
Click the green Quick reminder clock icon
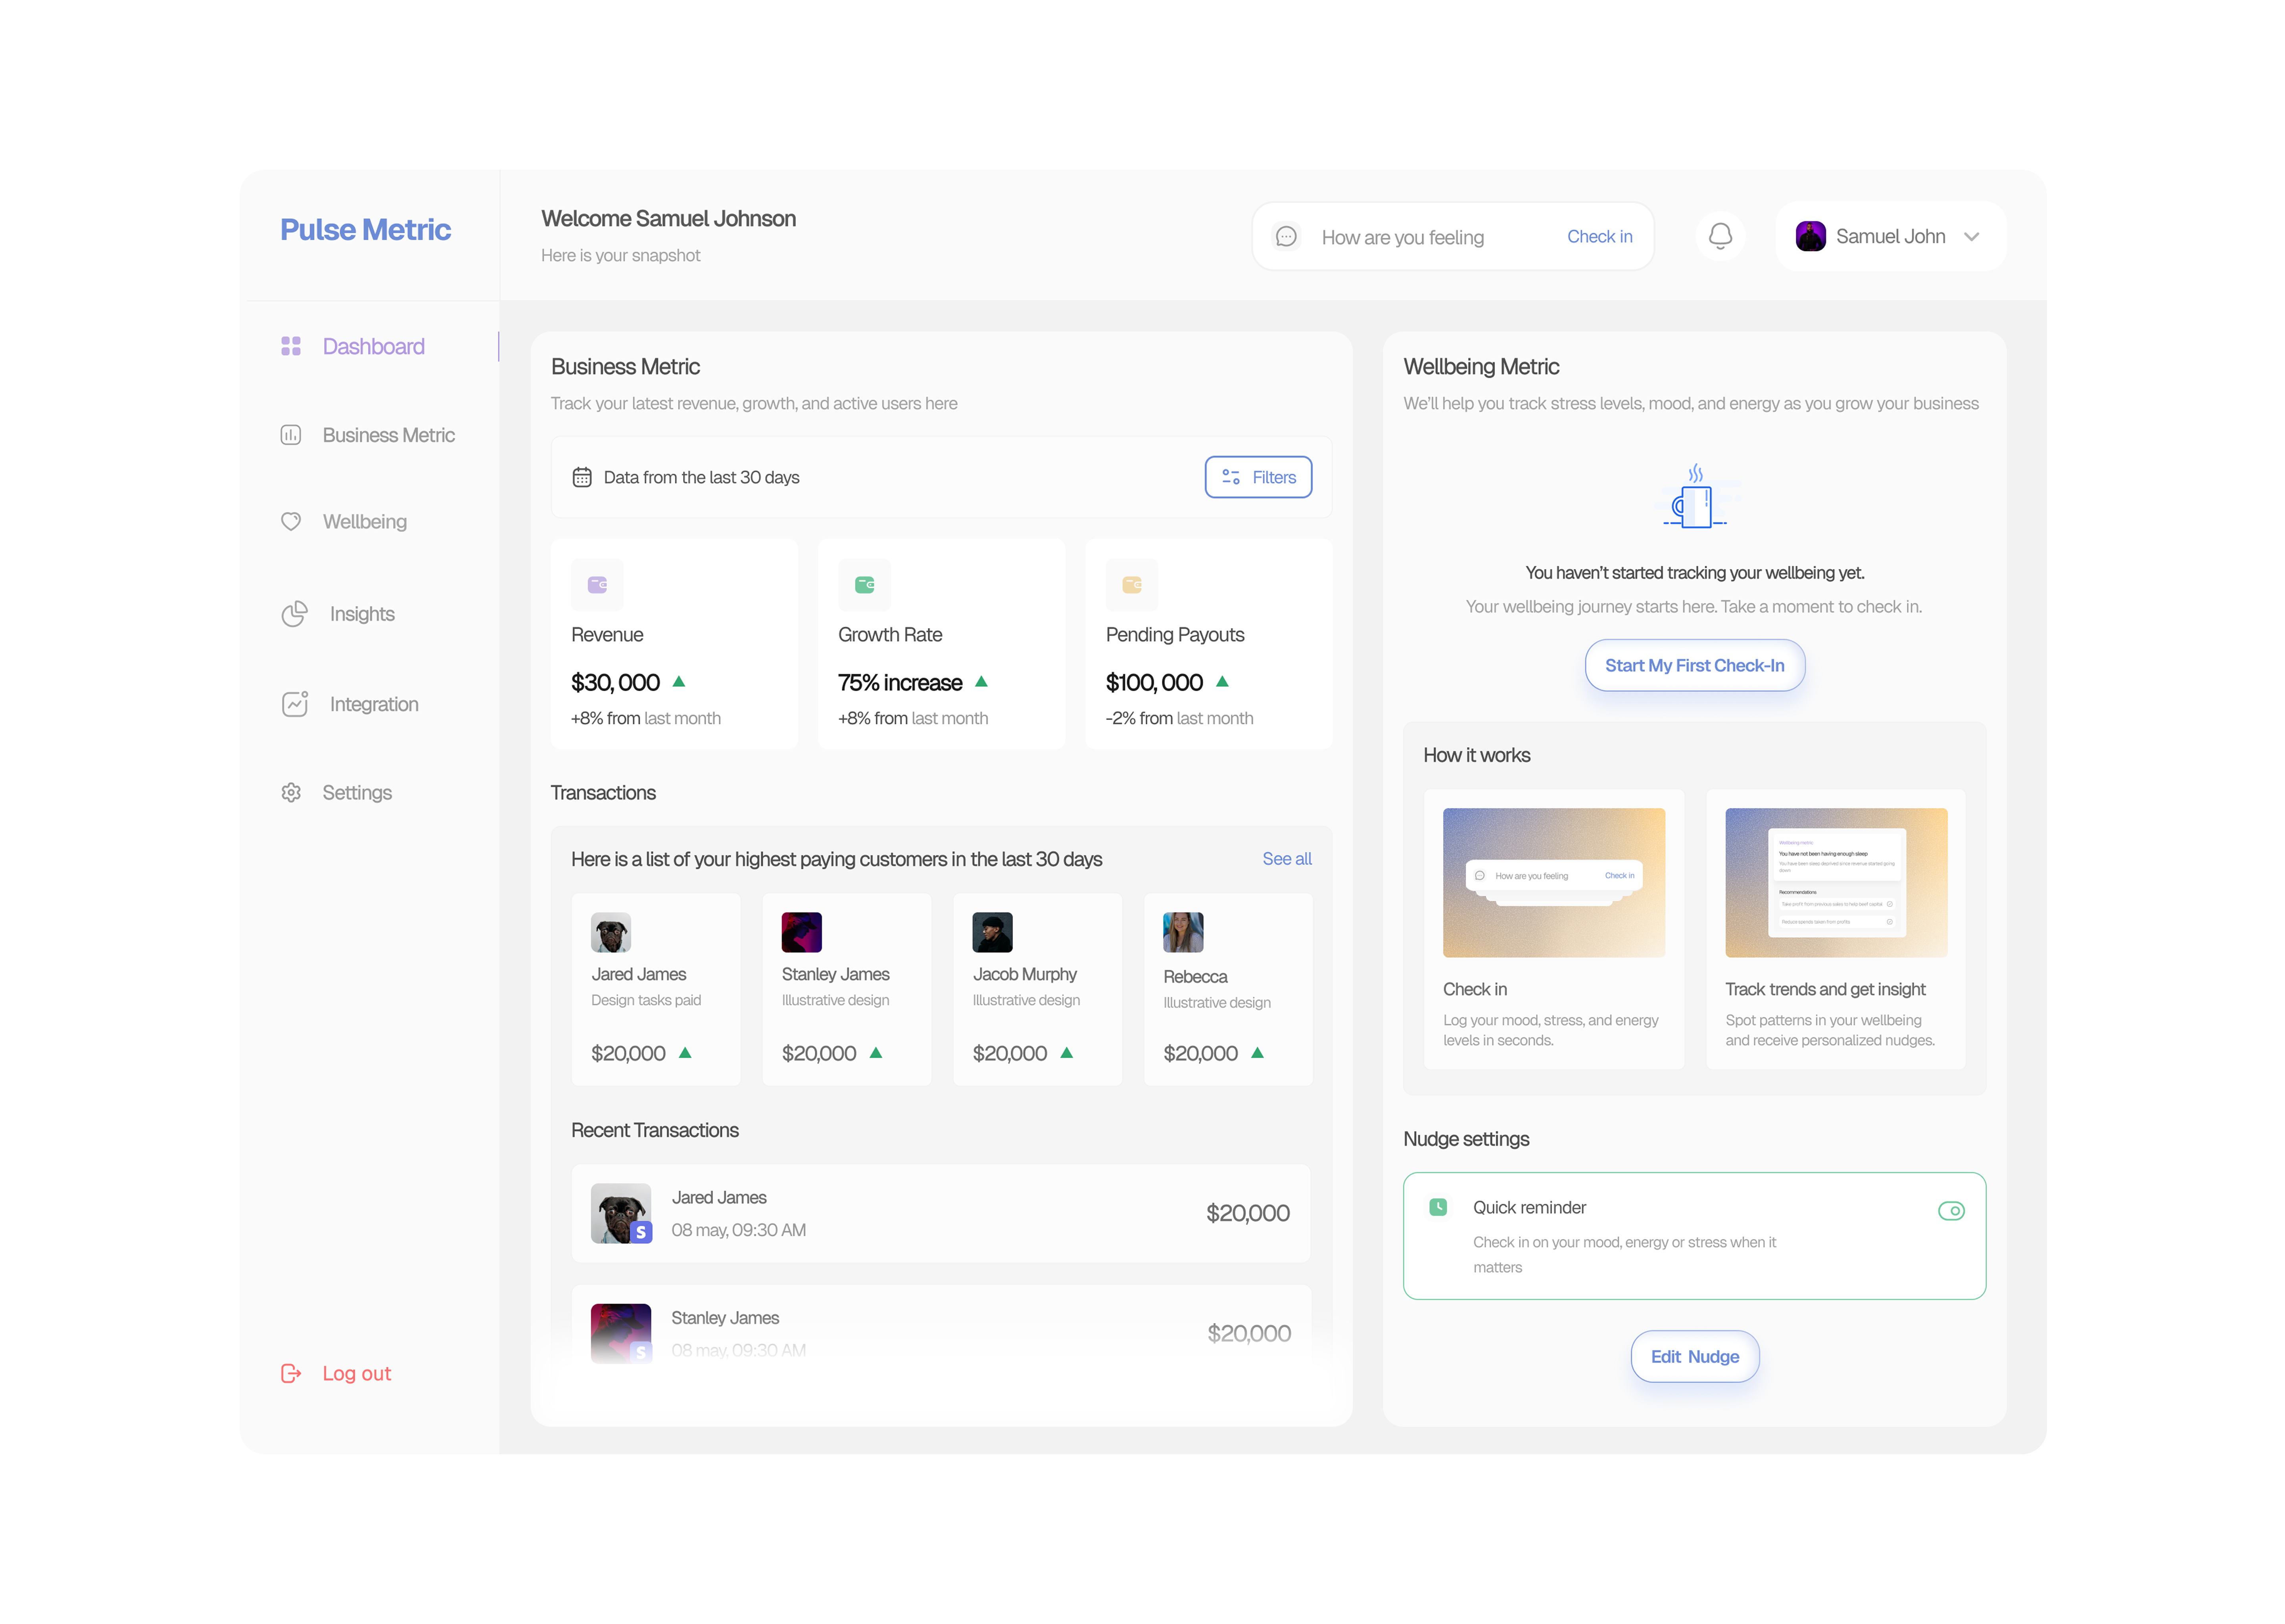(1438, 1207)
